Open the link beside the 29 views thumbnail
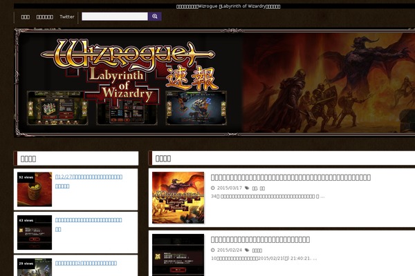The width and height of the screenshot is (415, 276). (x=86, y=263)
